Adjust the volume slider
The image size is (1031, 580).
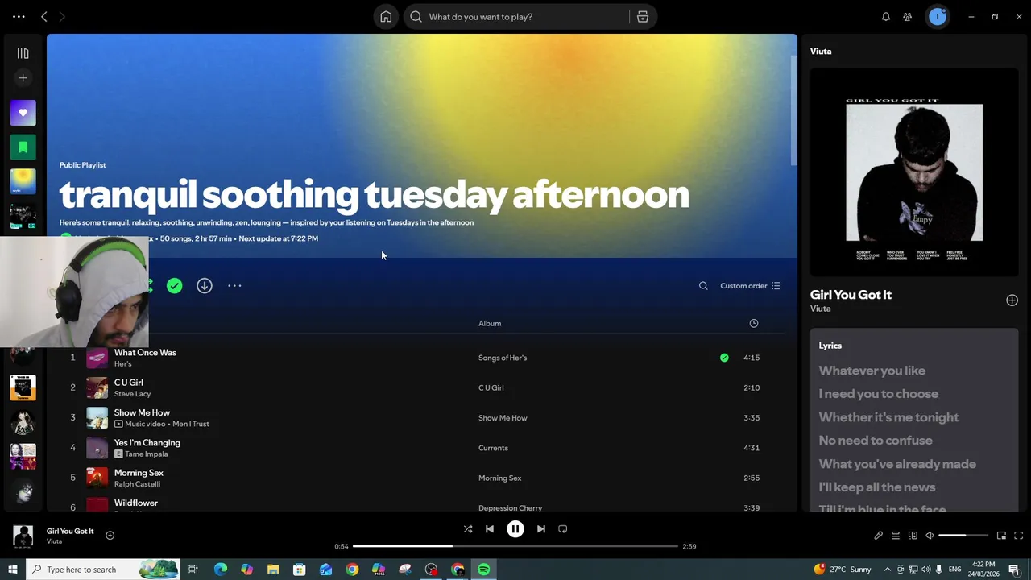(x=963, y=536)
